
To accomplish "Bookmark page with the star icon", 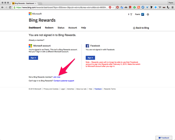I will (113, 7).
